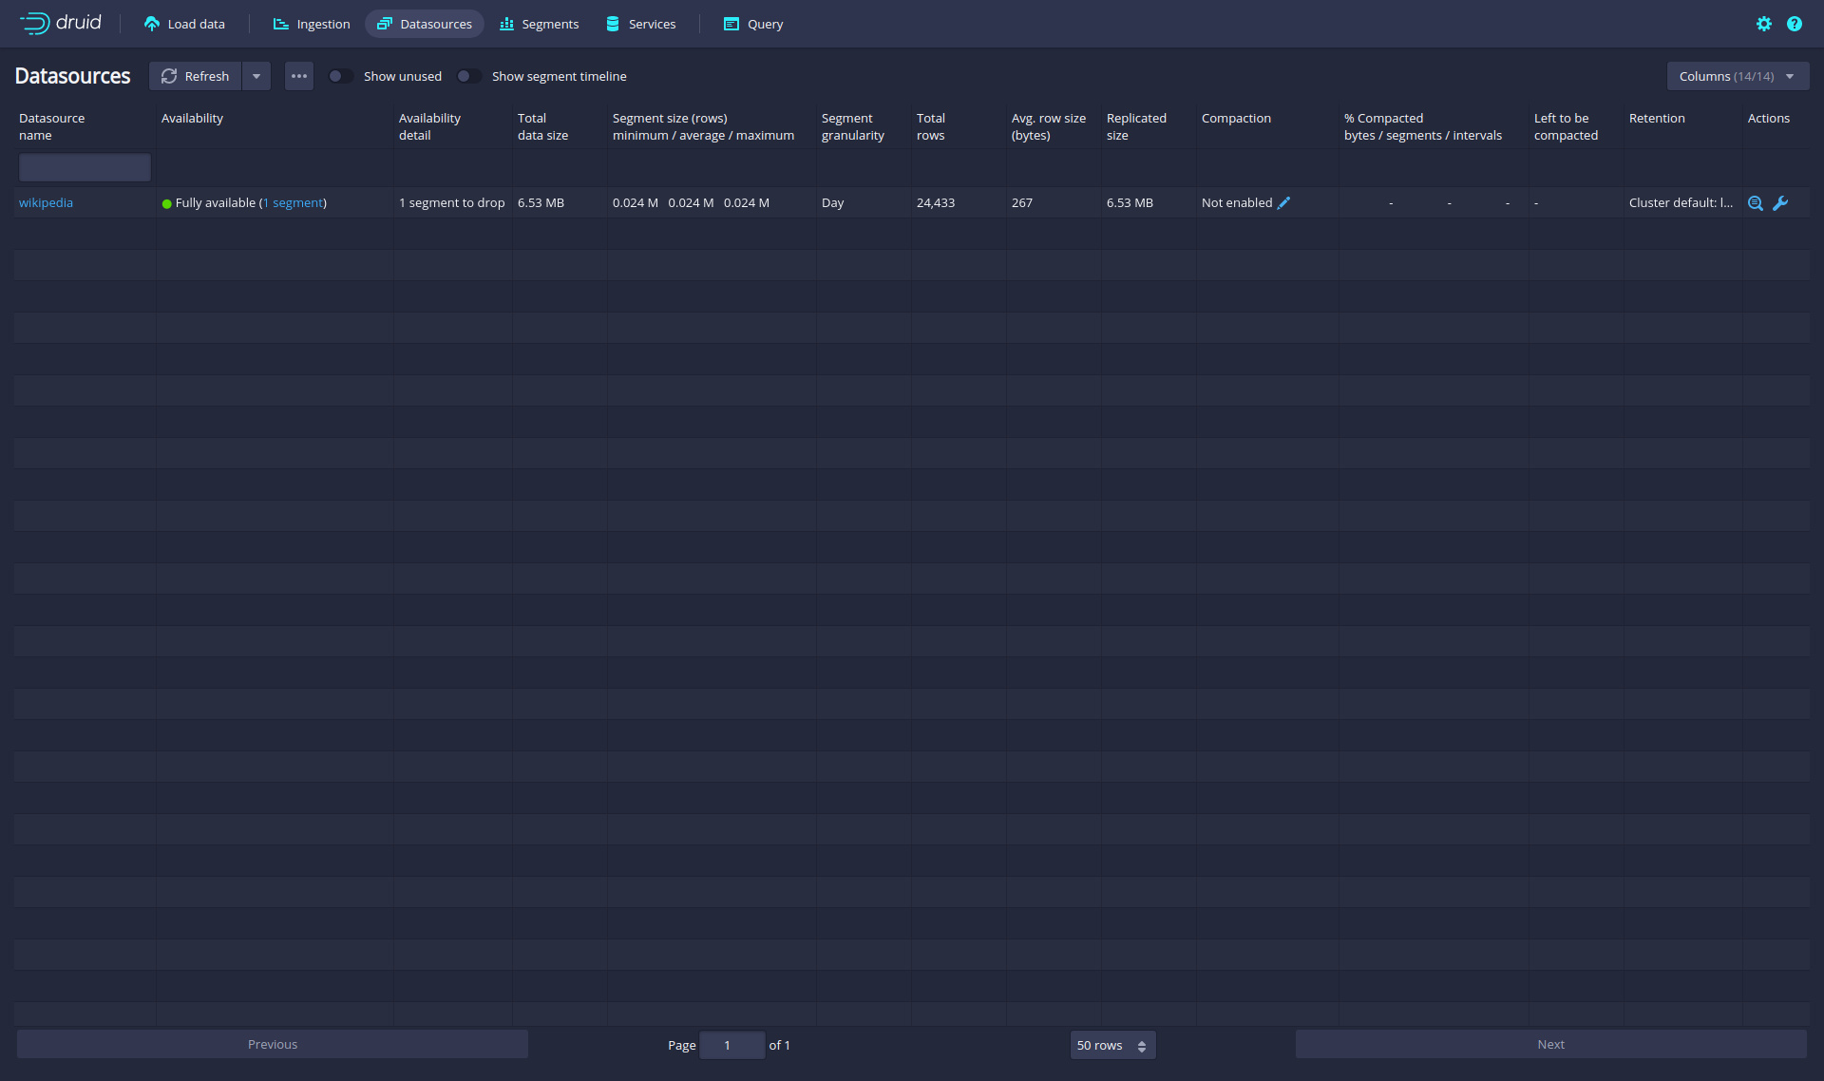Screen dimensions: 1824x1081
Task: Click the wikipedia query magnifier icon
Action: [1756, 203]
